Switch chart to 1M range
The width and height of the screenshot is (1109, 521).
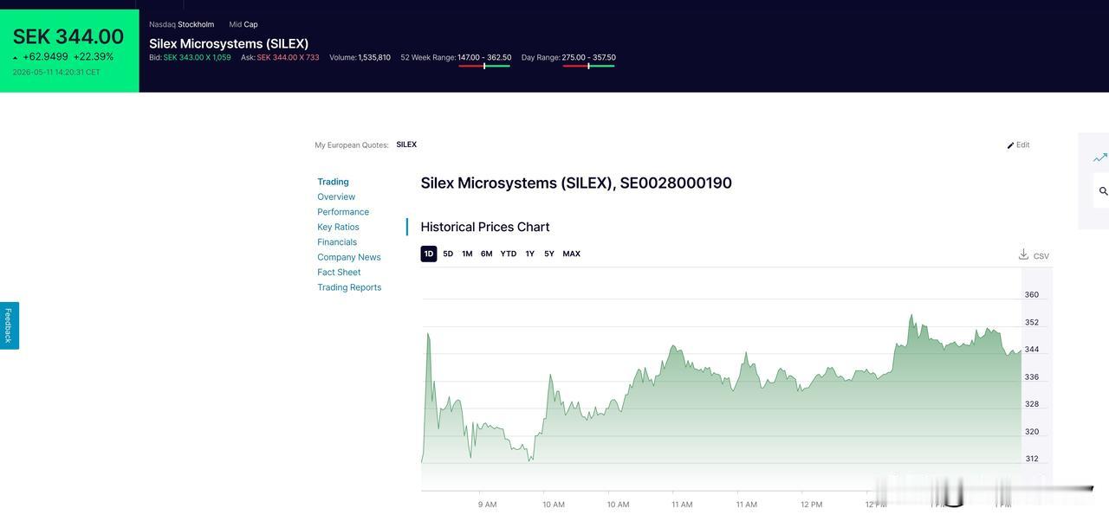click(467, 254)
